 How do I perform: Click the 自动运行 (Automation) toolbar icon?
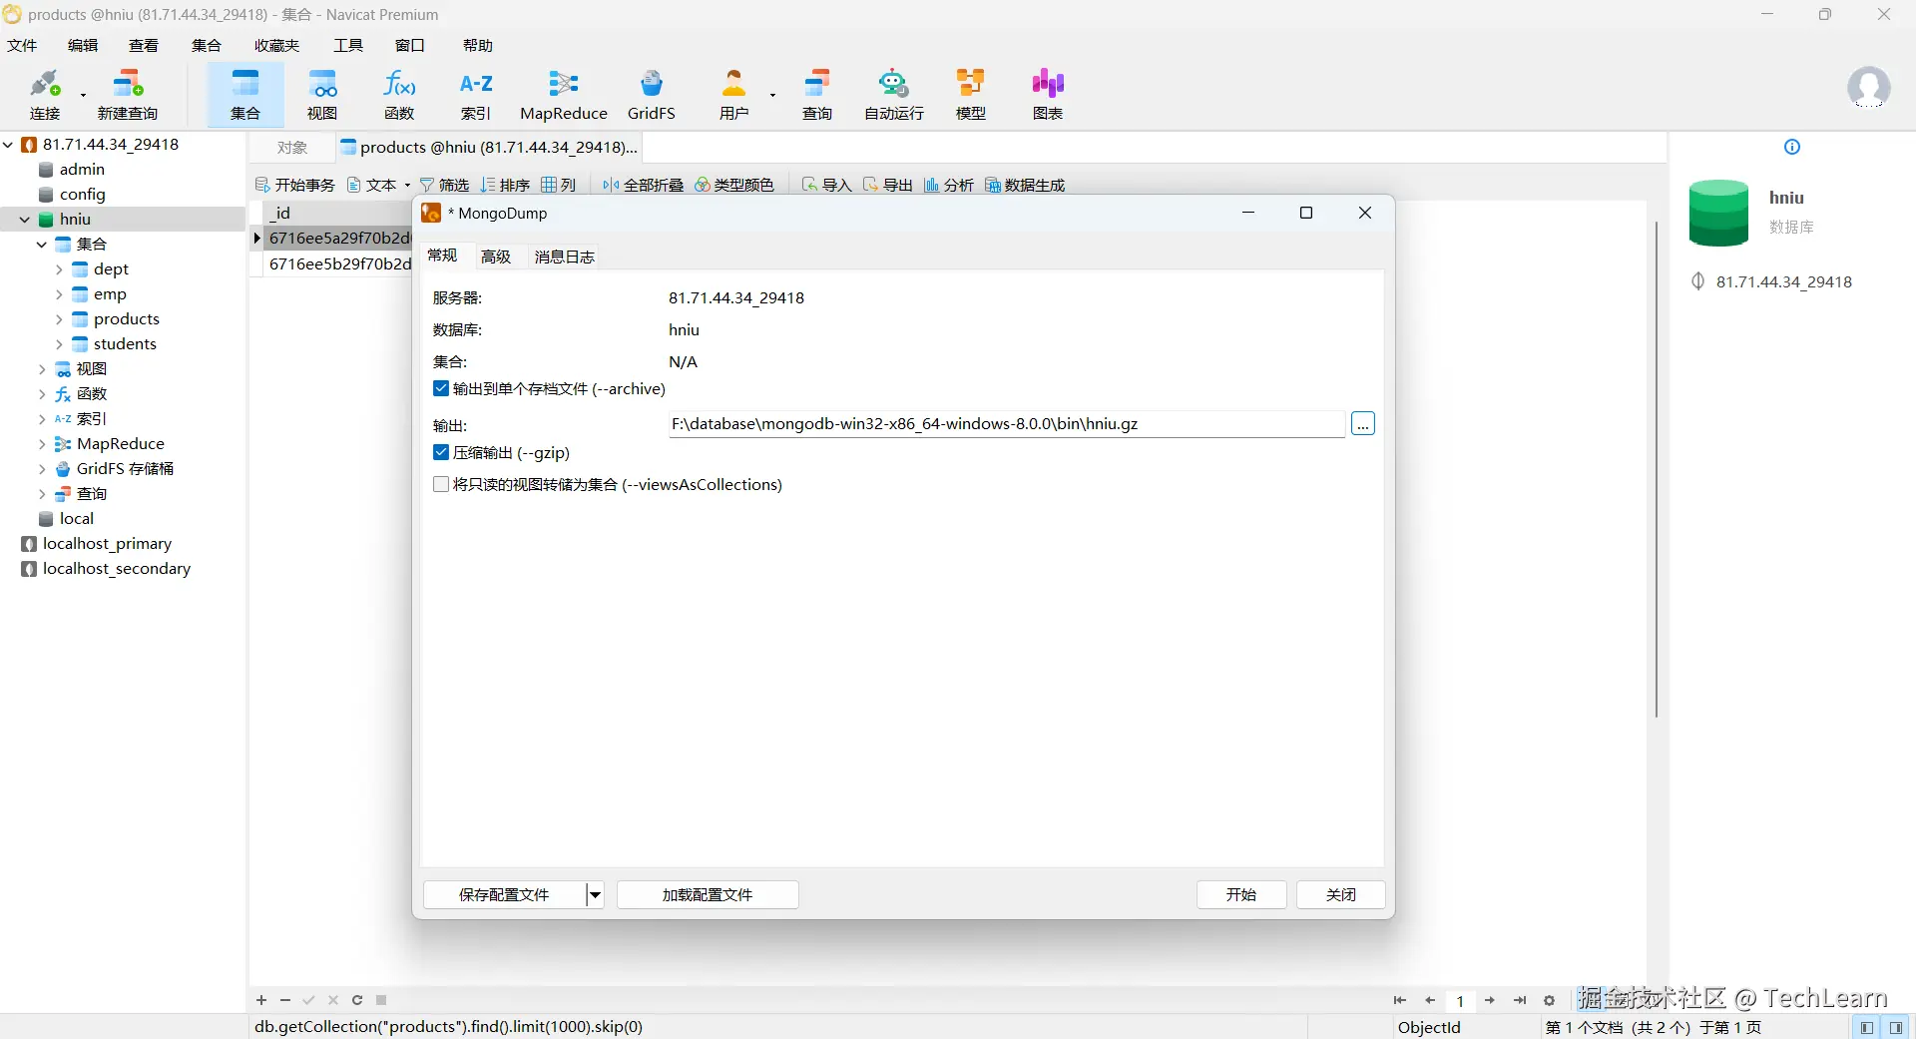coord(894,95)
